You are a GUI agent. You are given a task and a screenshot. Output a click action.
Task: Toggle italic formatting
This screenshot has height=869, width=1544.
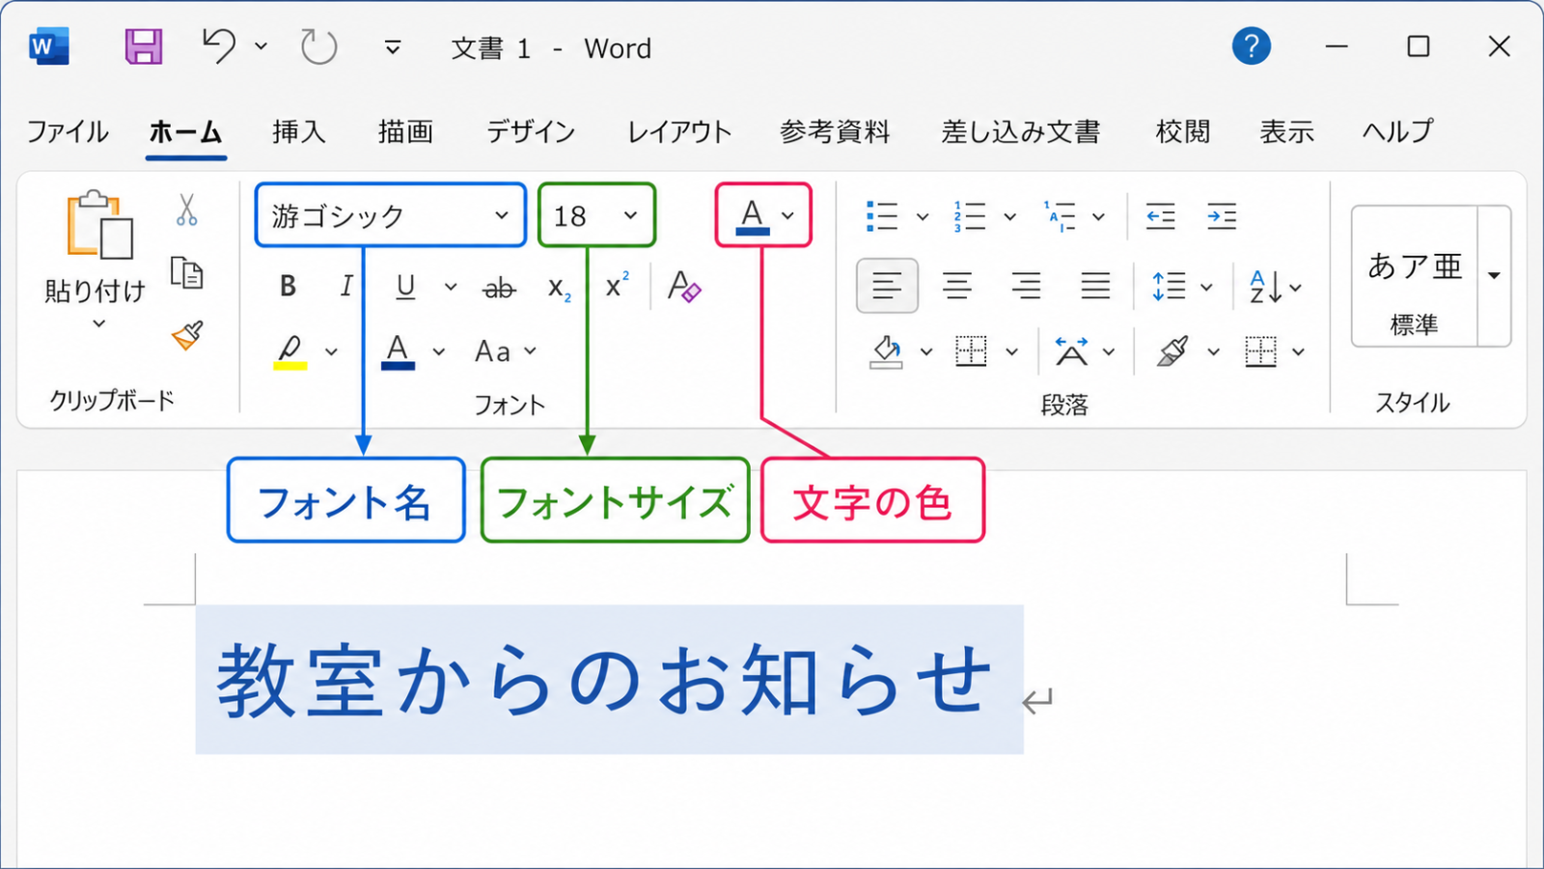(345, 286)
